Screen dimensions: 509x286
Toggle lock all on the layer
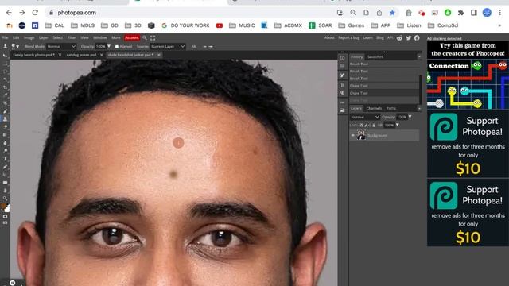click(374, 125)
